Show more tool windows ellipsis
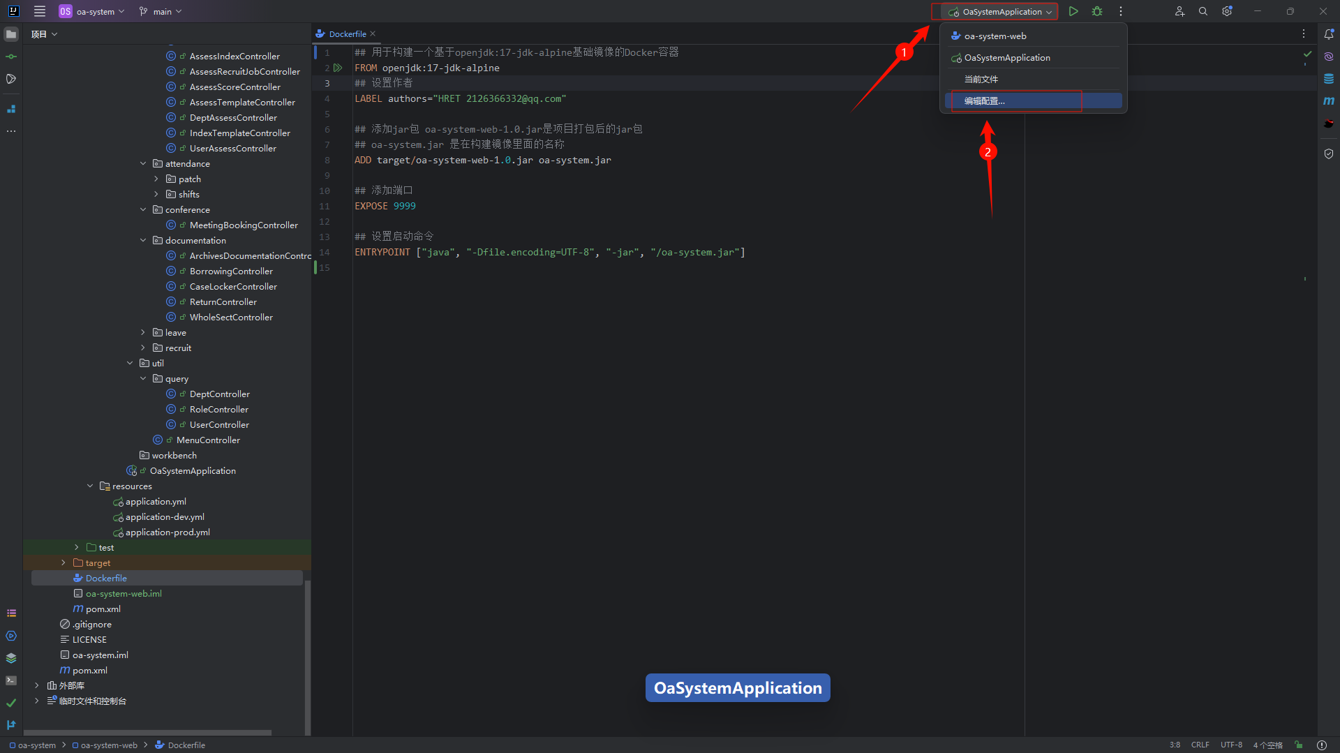This screenshot has height=753, width=1340. tap(11, 131)
